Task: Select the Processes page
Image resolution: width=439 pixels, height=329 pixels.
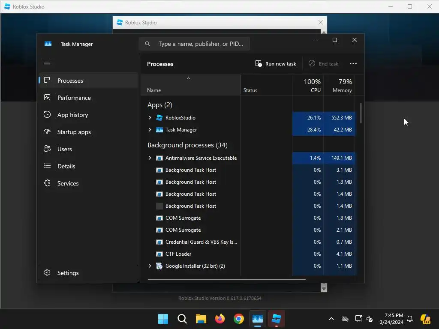Action: pyautogui.click(x=88, y=81)
